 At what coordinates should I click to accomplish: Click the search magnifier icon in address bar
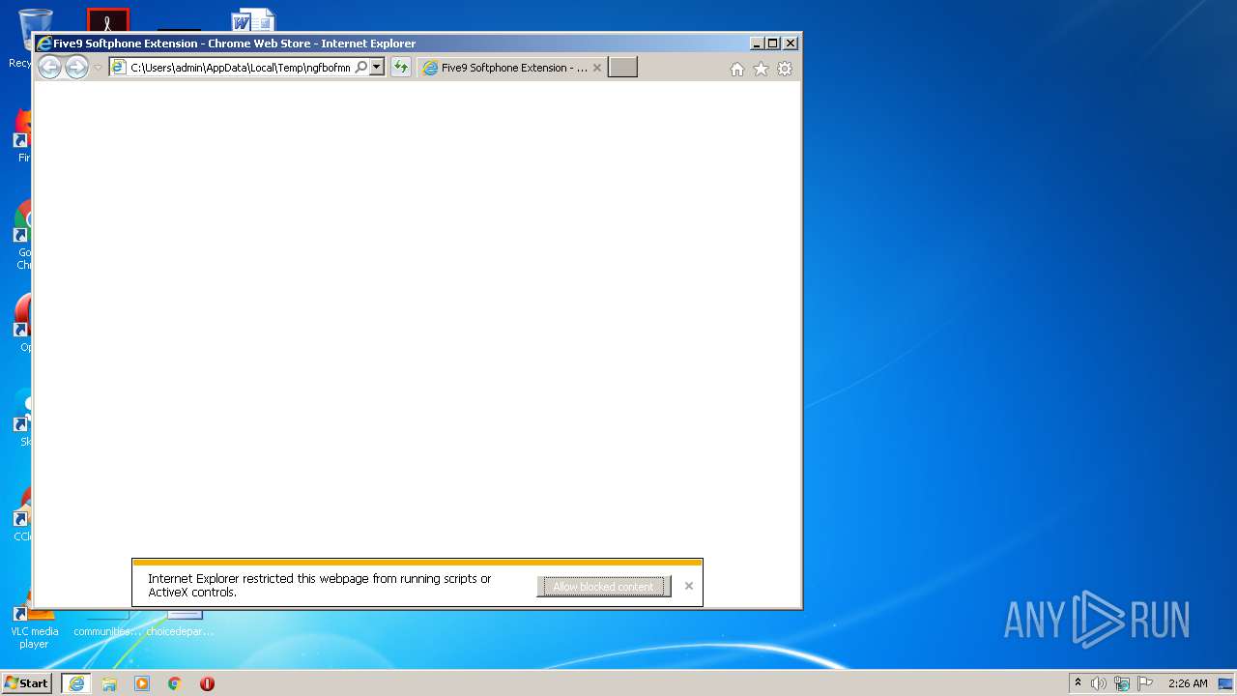click(x=360, y=68)
